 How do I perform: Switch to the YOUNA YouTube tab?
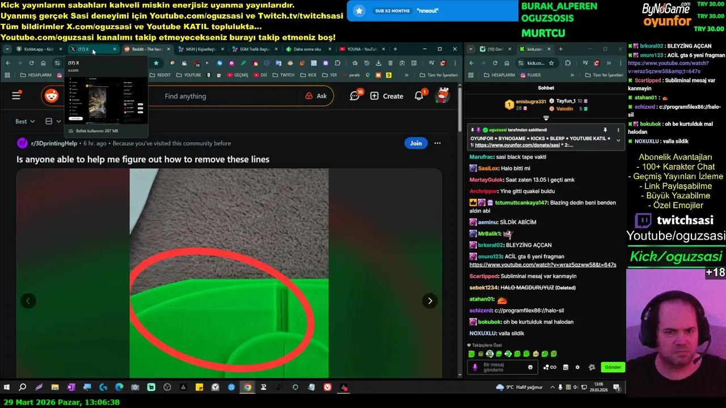[360, 49]
